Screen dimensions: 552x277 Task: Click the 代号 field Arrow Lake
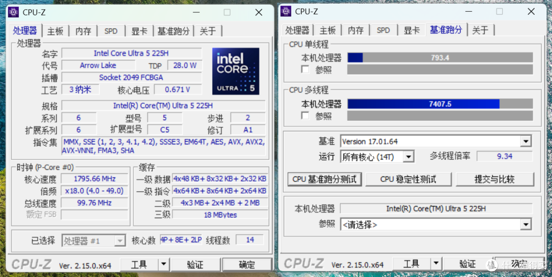tap(98, 65)
